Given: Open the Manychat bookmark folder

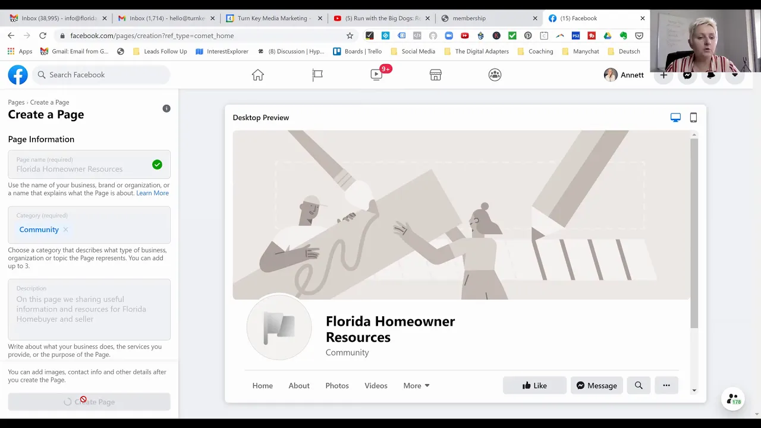Looking at the screenshot, I should click(580, 52).
